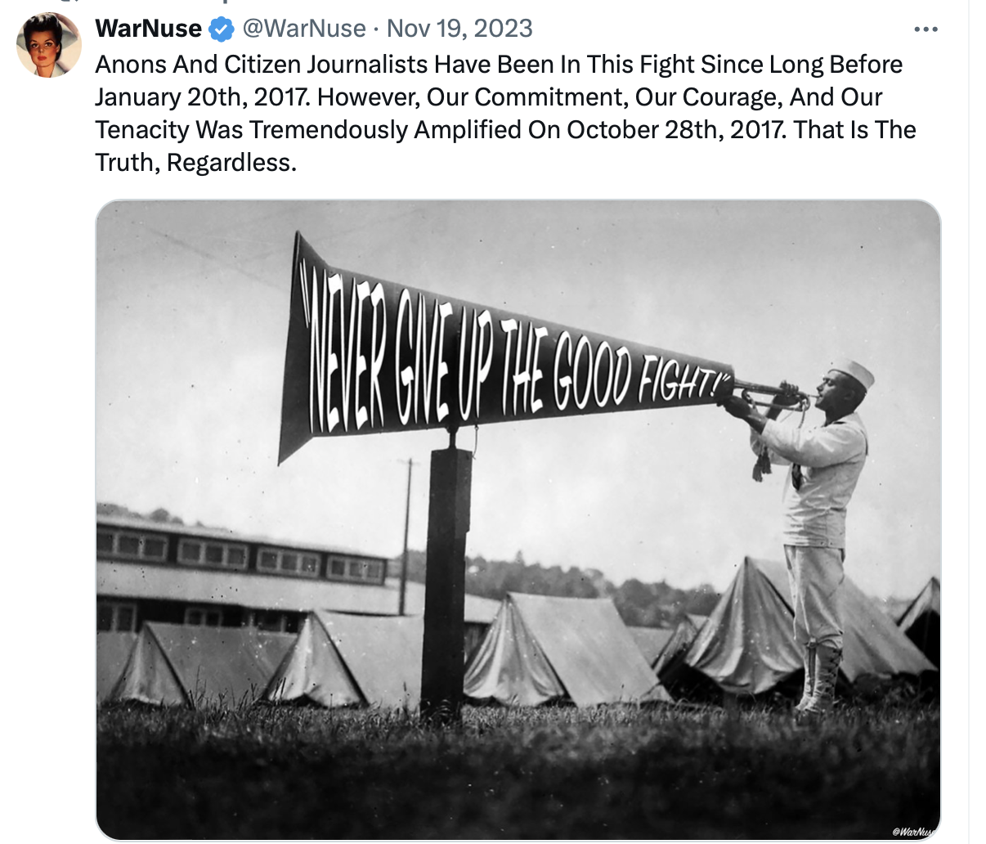The image size is (986, 844).
Task: Click the tweet text starting with Anons And Citizen
Action: 505,113
